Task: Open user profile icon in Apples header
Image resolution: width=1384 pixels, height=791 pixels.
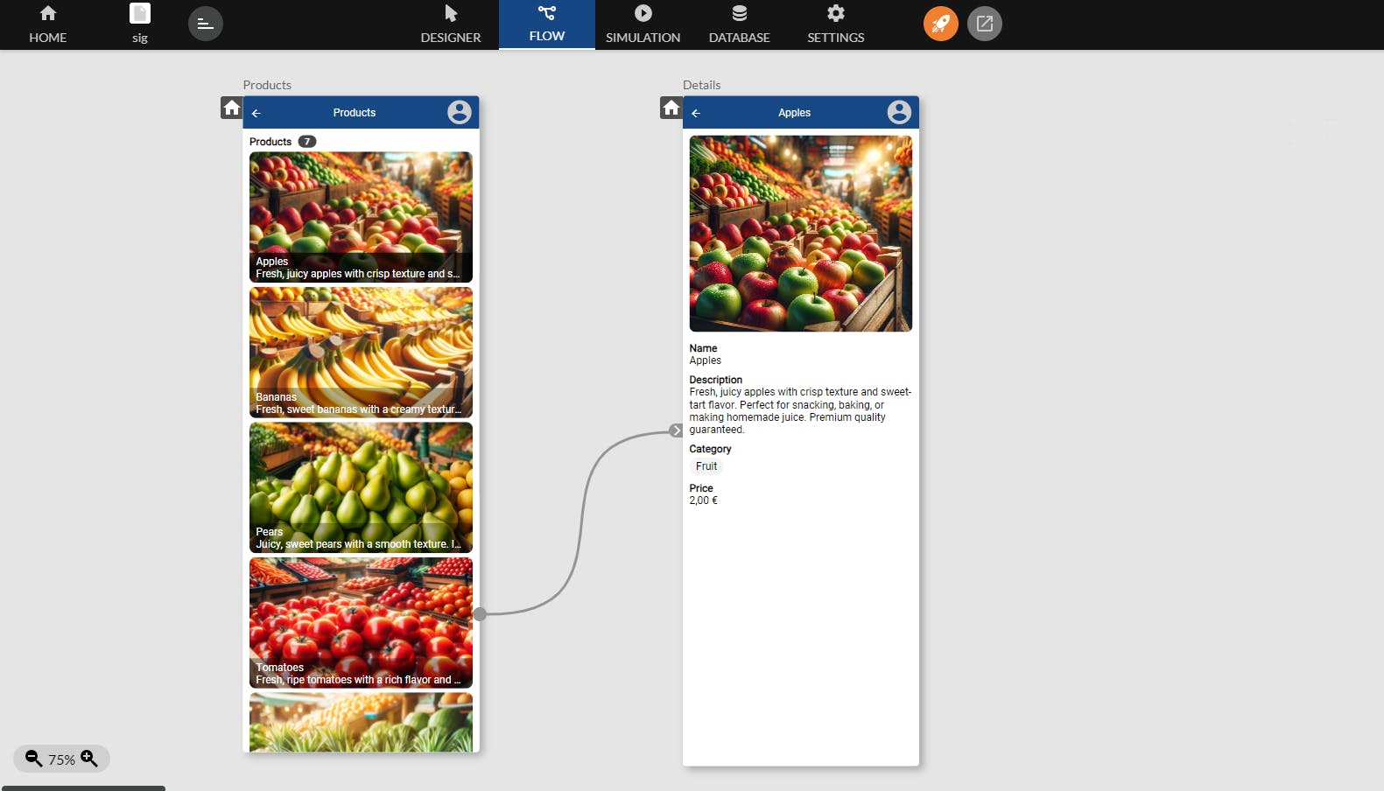Action: (899, 112)
